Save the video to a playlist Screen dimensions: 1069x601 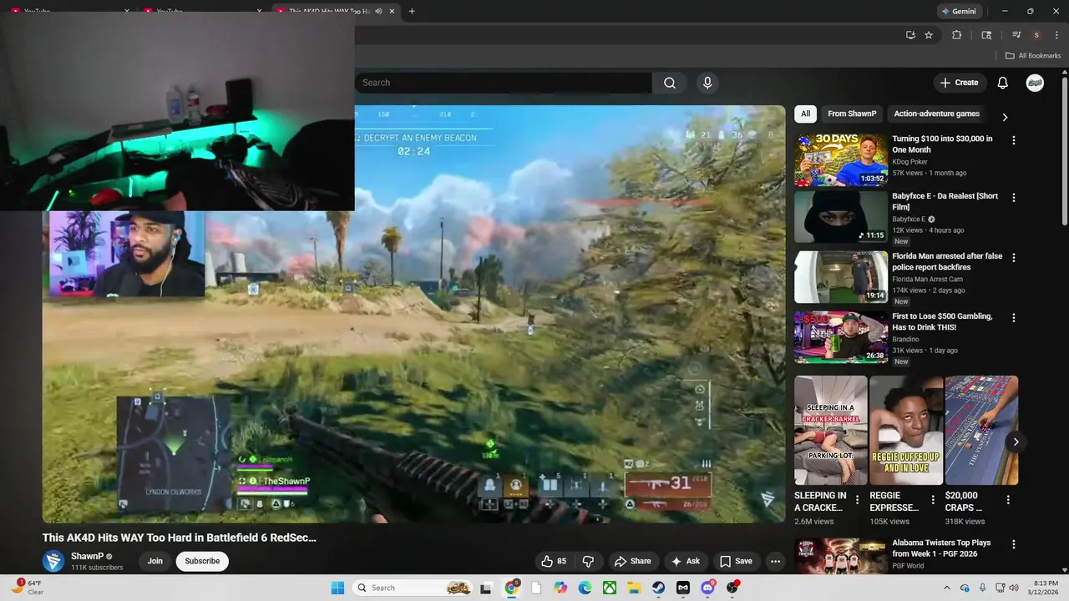[x=736, y=561]
